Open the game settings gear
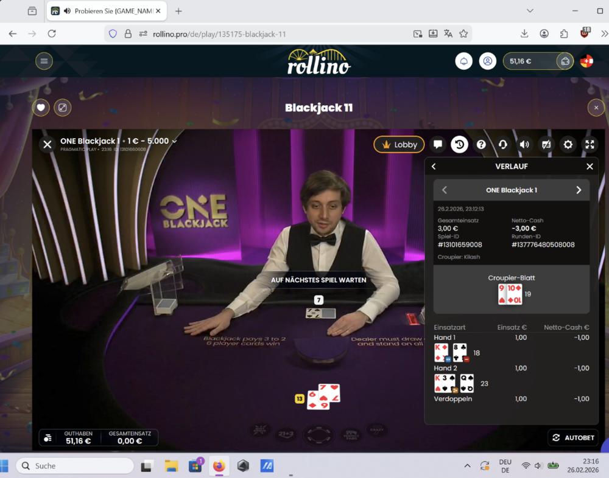Viewport: 609px width, 478px height. point(568,144)
